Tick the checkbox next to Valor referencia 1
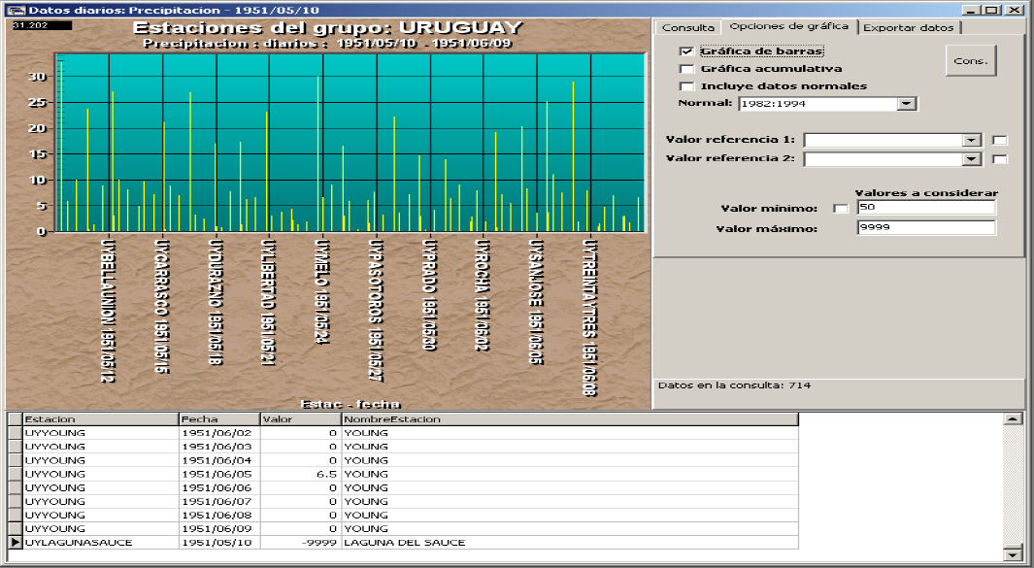This screenshot has height=568, width=1034. [1000, 140]
